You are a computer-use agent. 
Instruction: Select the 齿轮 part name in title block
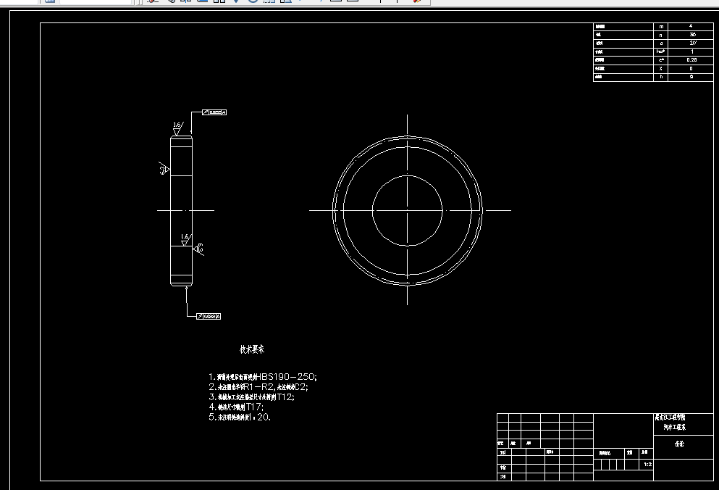coord(679,444)
